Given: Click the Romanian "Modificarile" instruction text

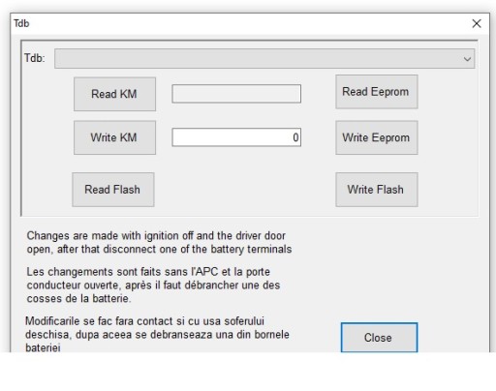Looking at the screenshot, I should 157,334.
